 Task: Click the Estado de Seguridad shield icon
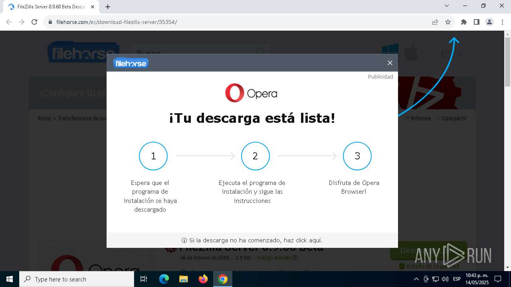tap(402, 266)
